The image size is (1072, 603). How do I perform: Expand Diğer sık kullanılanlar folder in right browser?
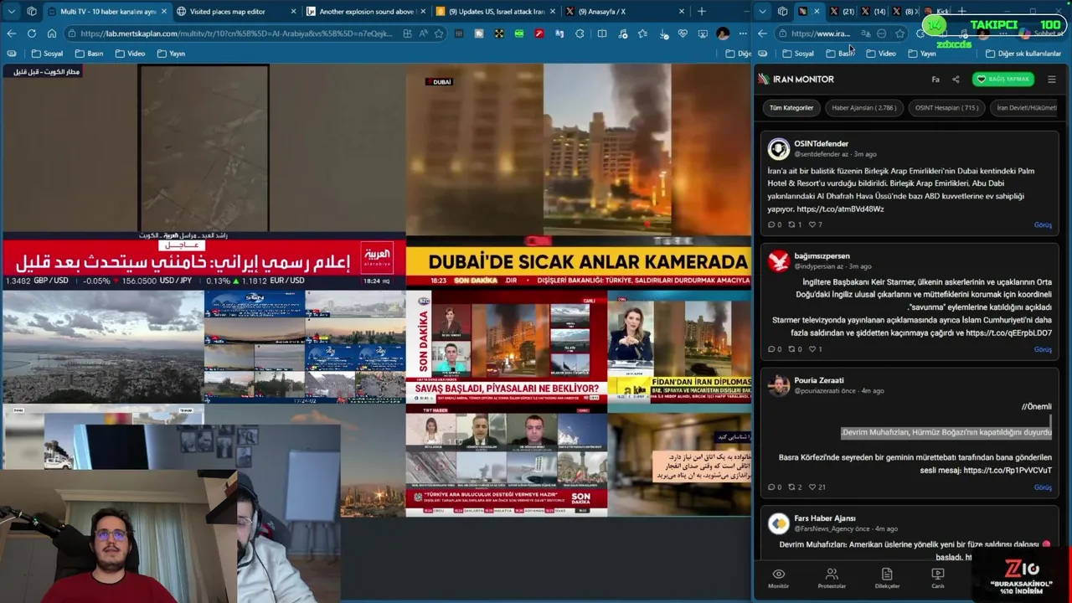point(1023,54)
